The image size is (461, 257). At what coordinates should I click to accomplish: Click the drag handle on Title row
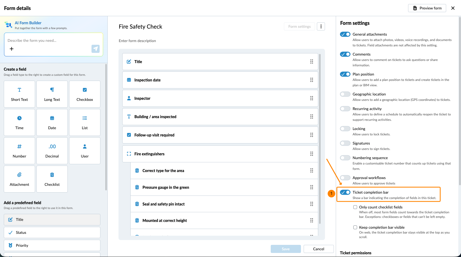312,62
